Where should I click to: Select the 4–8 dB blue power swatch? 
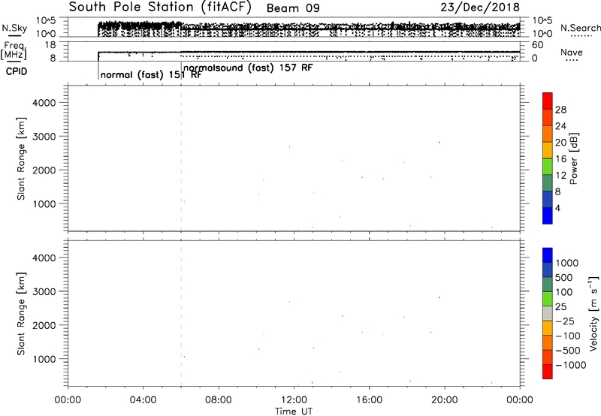coord(548,200)
